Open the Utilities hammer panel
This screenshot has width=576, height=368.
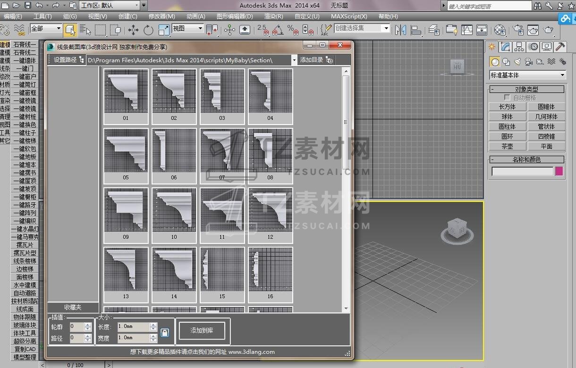tap(560, 47)
